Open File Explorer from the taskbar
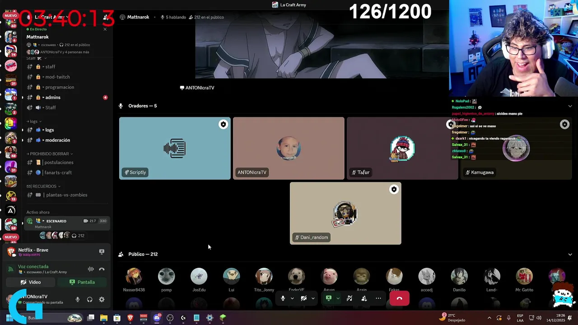Screen dimensions: 578x325 pos(104,318)
